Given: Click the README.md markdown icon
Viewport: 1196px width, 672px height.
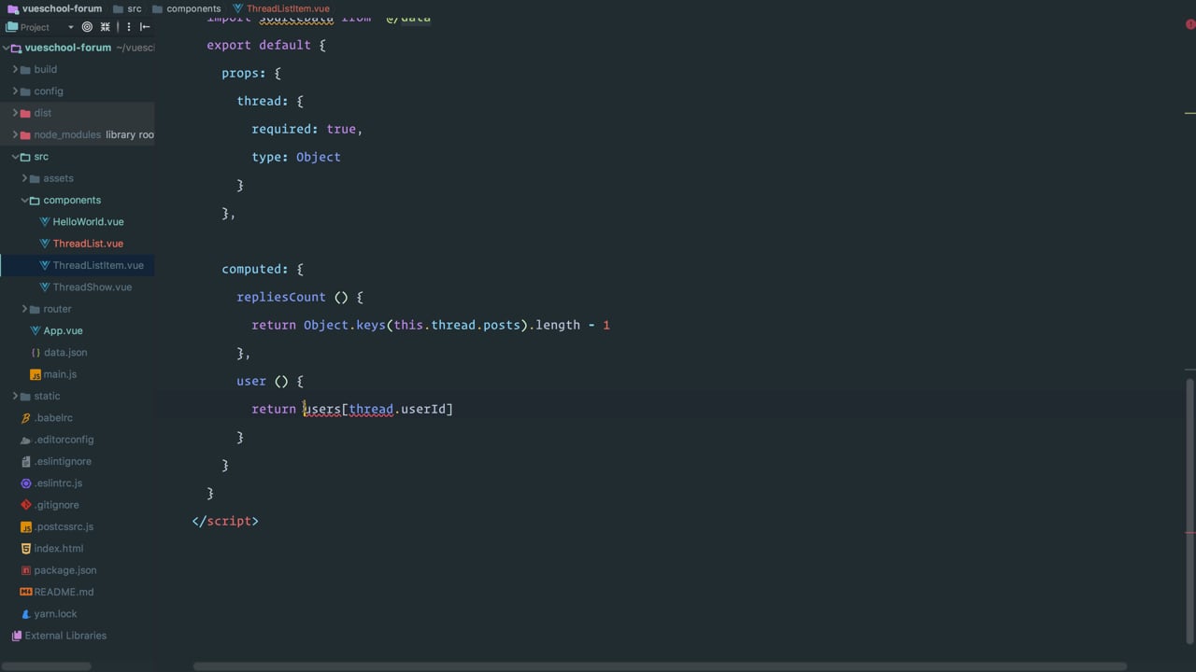Looking at the screenshot, I should coord(26,592).
